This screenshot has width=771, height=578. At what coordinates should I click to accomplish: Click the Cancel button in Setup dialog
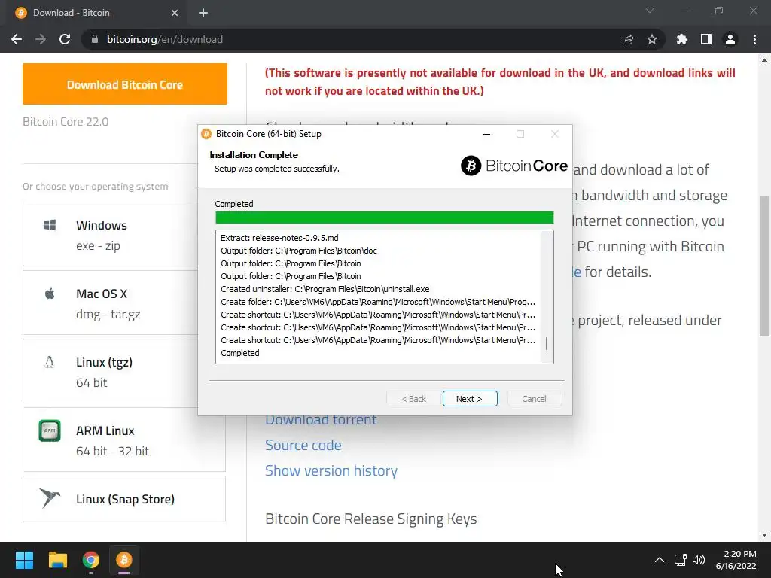coord(534,399)
